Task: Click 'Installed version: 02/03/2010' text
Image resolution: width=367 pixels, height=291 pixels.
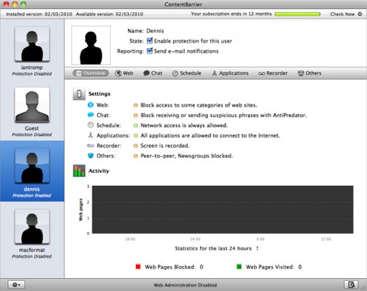Action: [39, 14]
